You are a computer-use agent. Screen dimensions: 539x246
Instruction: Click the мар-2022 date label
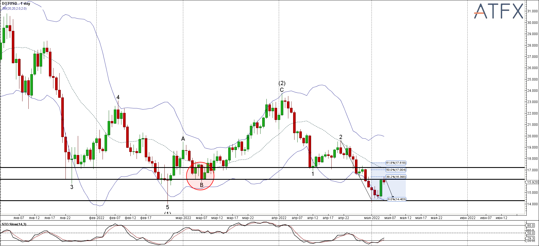coord(183,218)
